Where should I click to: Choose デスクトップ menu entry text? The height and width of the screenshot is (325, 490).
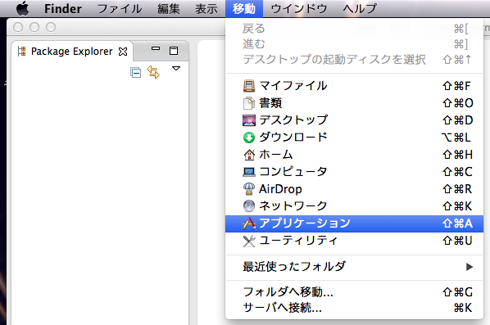coord(293,120)
